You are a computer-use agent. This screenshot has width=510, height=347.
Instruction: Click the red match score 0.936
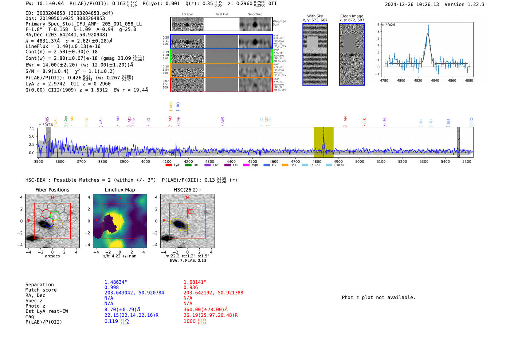(x=191, y=288)
